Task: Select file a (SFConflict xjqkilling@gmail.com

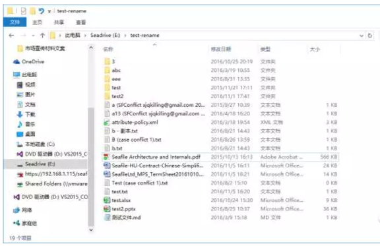Action: 158,105
